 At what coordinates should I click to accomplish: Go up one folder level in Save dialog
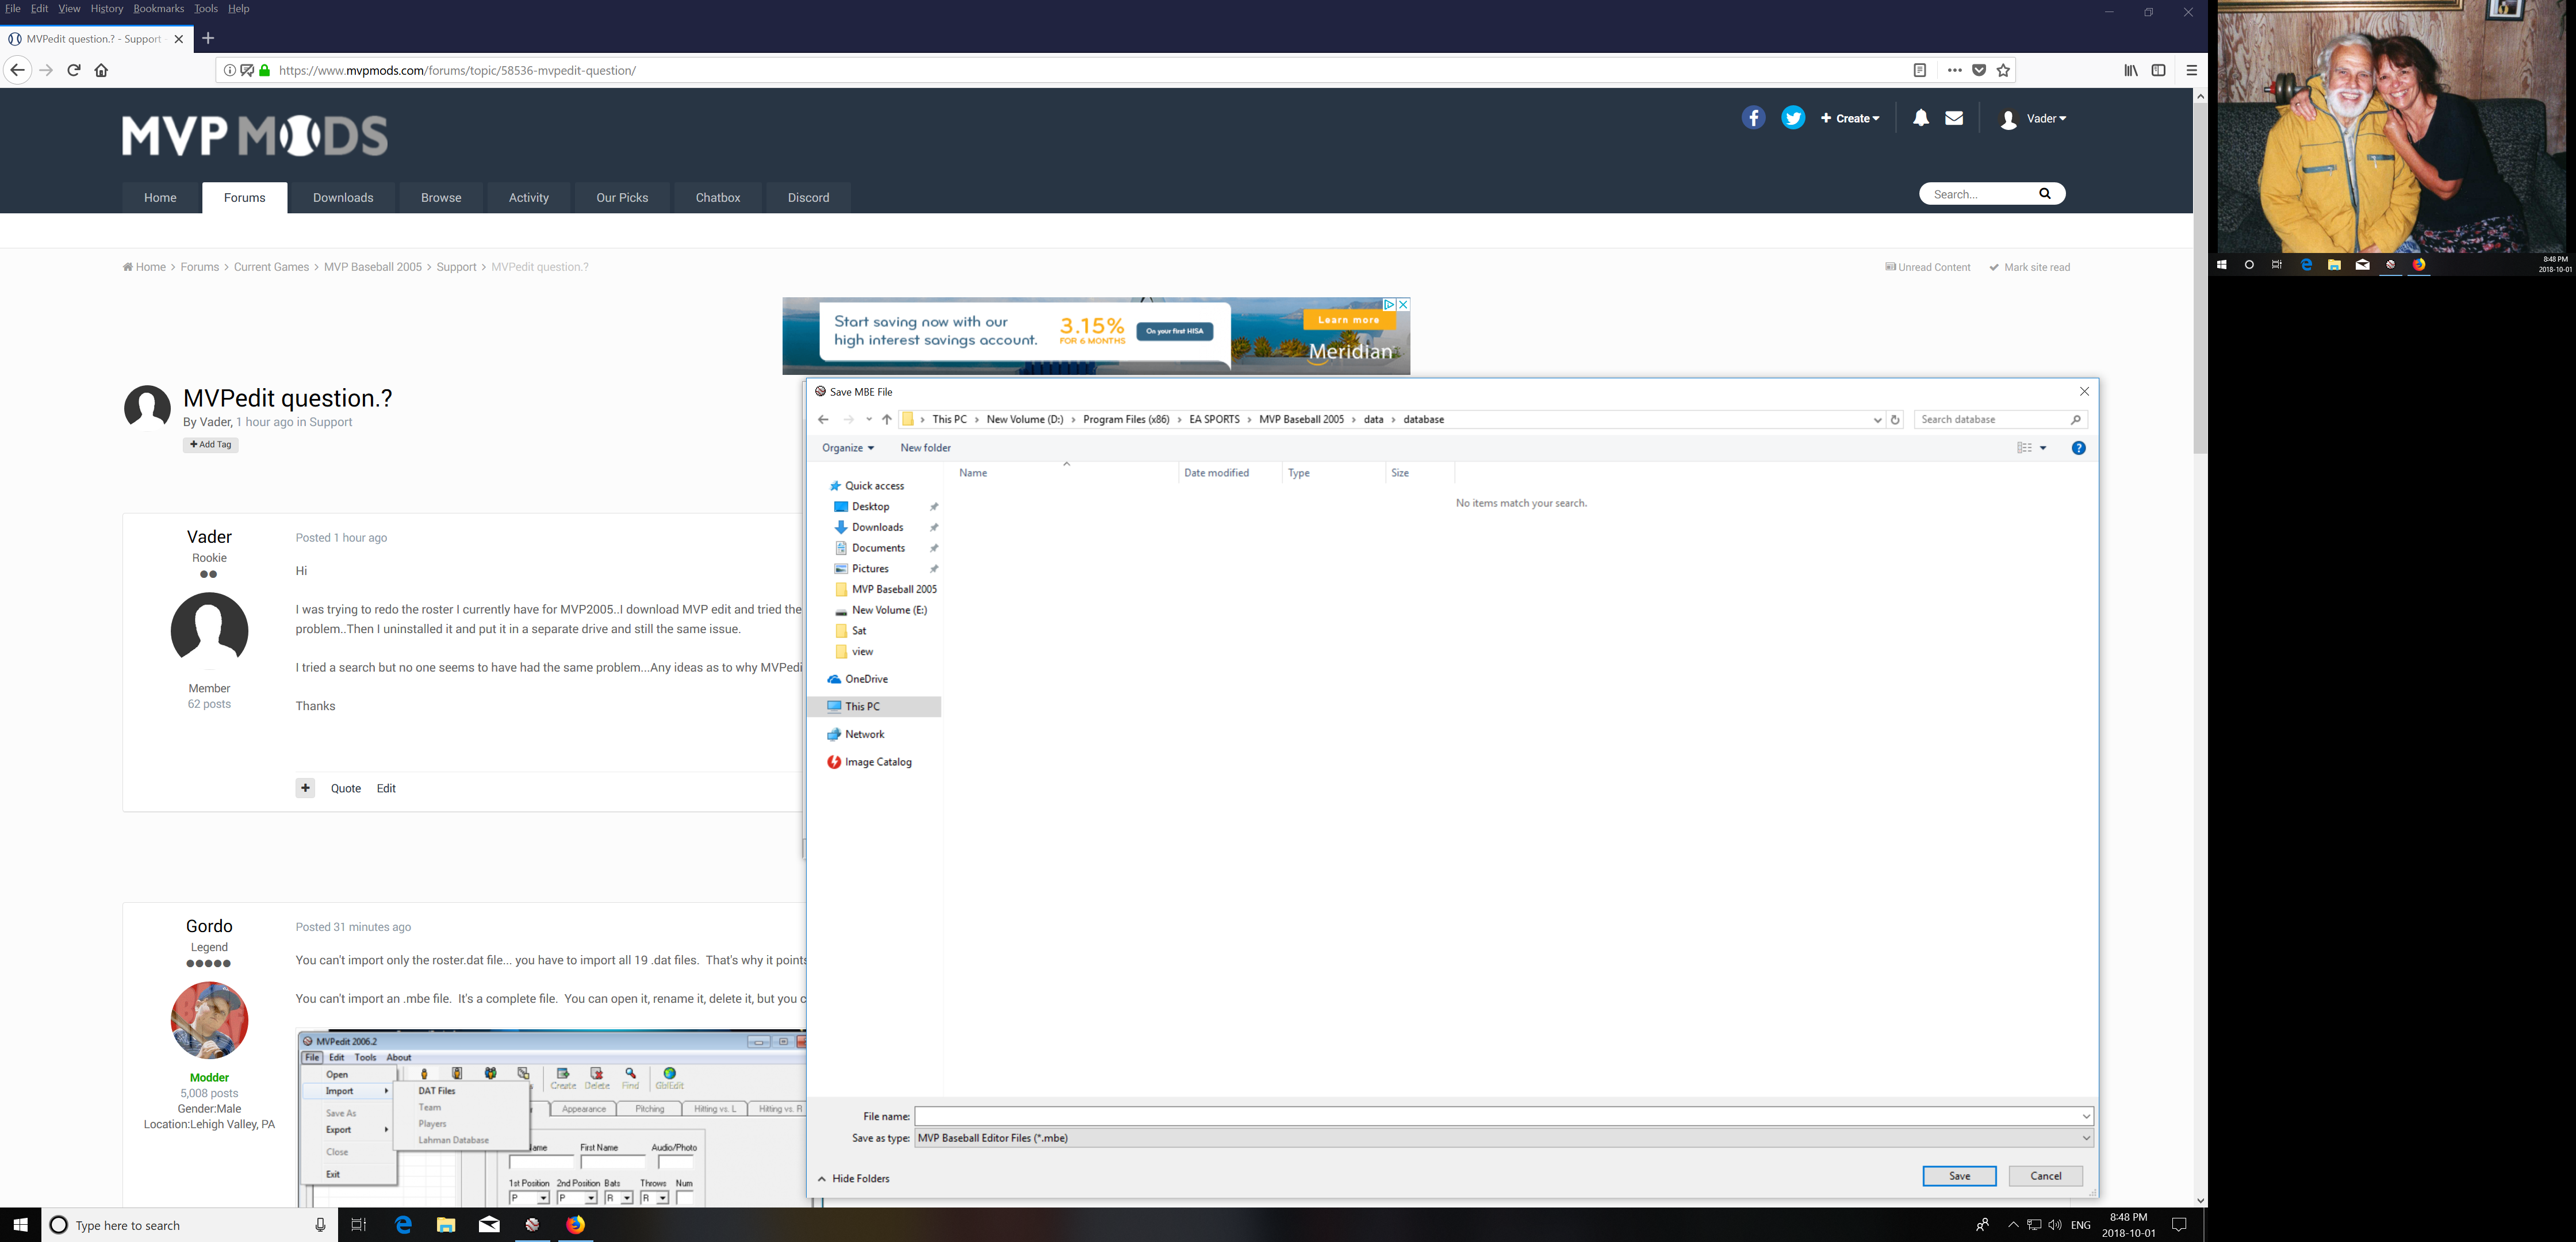[886, 420]
